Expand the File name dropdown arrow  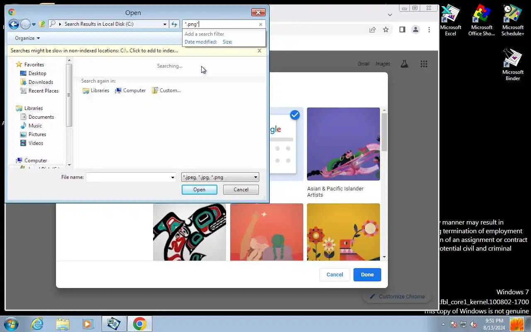pos(173,177)
